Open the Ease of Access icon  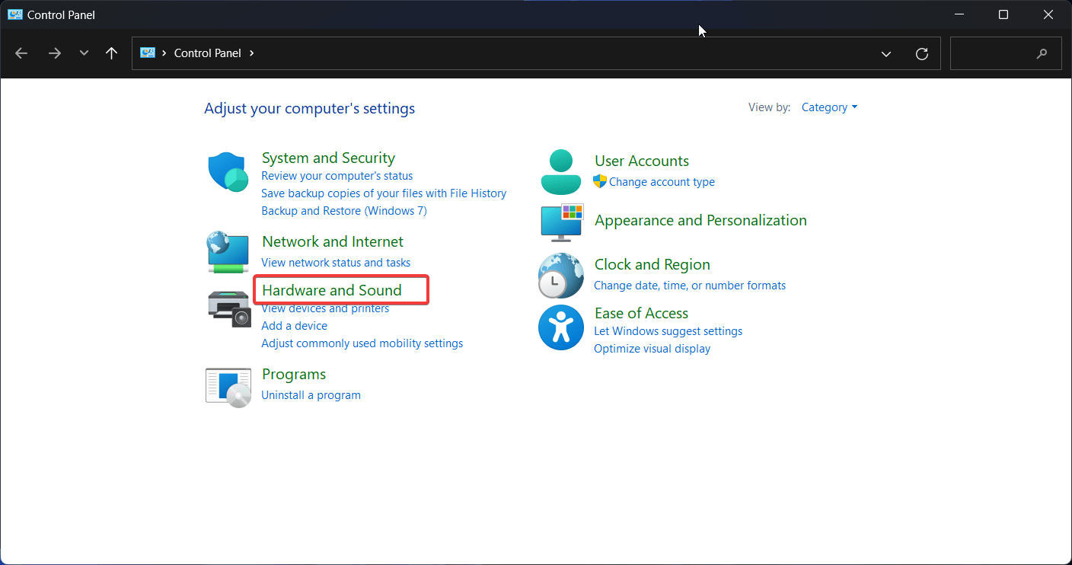click(561, 327)
